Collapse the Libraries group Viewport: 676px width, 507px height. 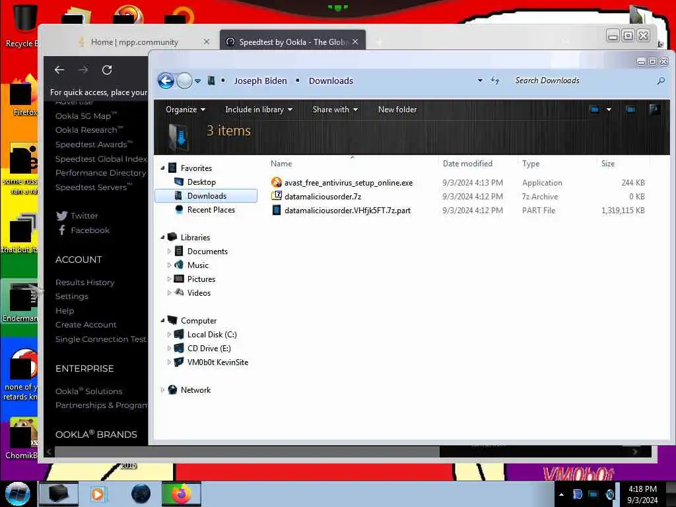pyautogui.click(x=162, y=237)
